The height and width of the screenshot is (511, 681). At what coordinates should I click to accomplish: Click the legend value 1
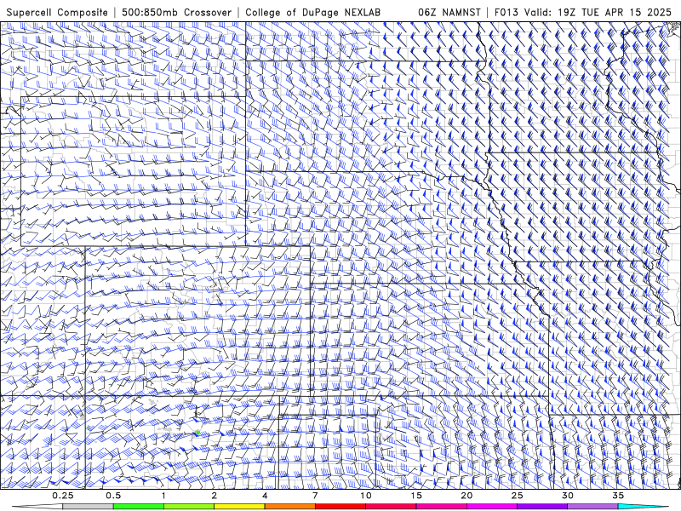163,496
